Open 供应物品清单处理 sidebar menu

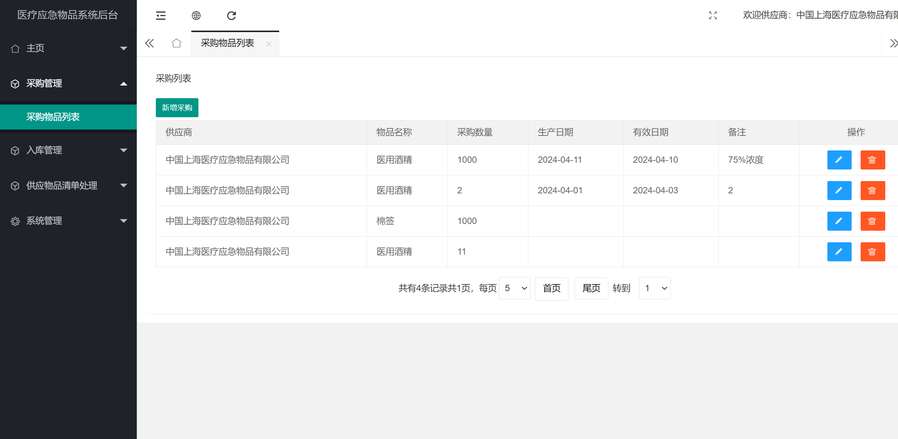(68, 186)
